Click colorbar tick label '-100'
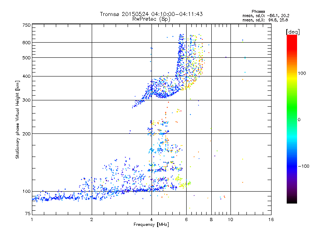 (303, 166)
